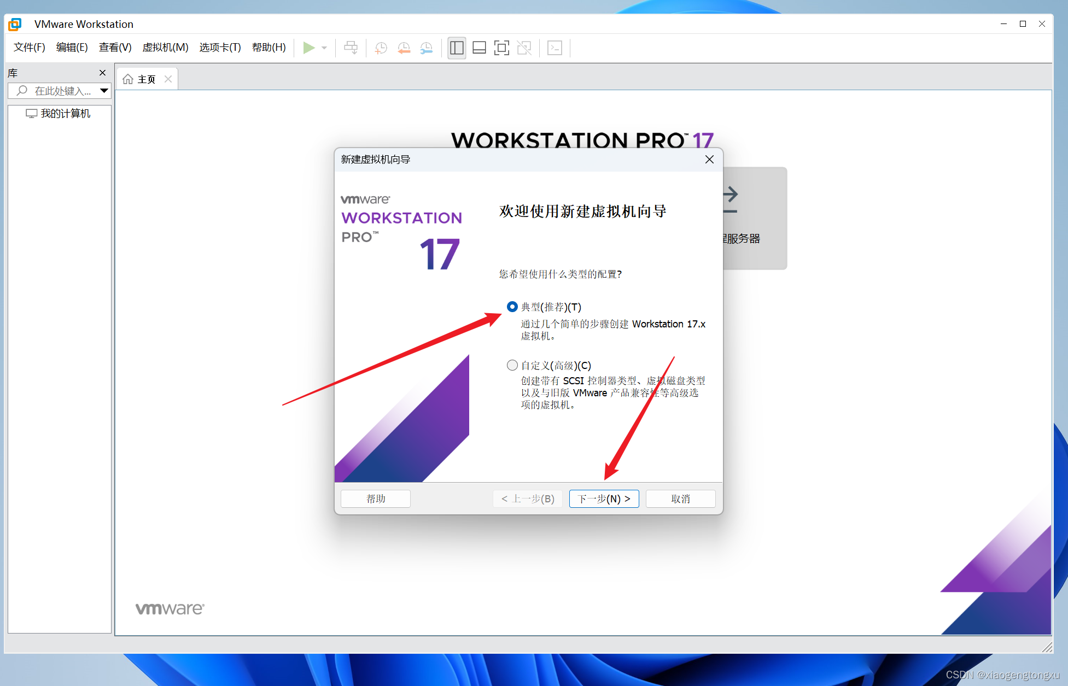
Task: Click the send Ctrl+Alt+Del toolbar icon
Action: click(351, 48)
